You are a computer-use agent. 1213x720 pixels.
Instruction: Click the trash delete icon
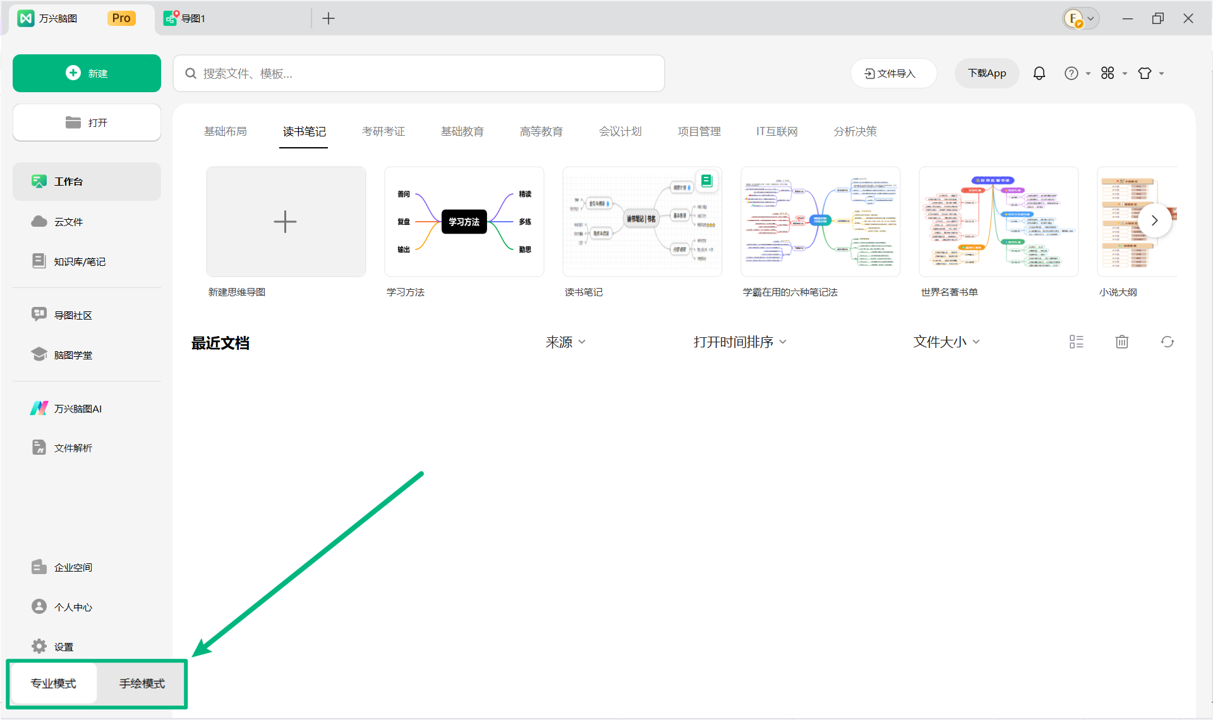point(1122,342)
